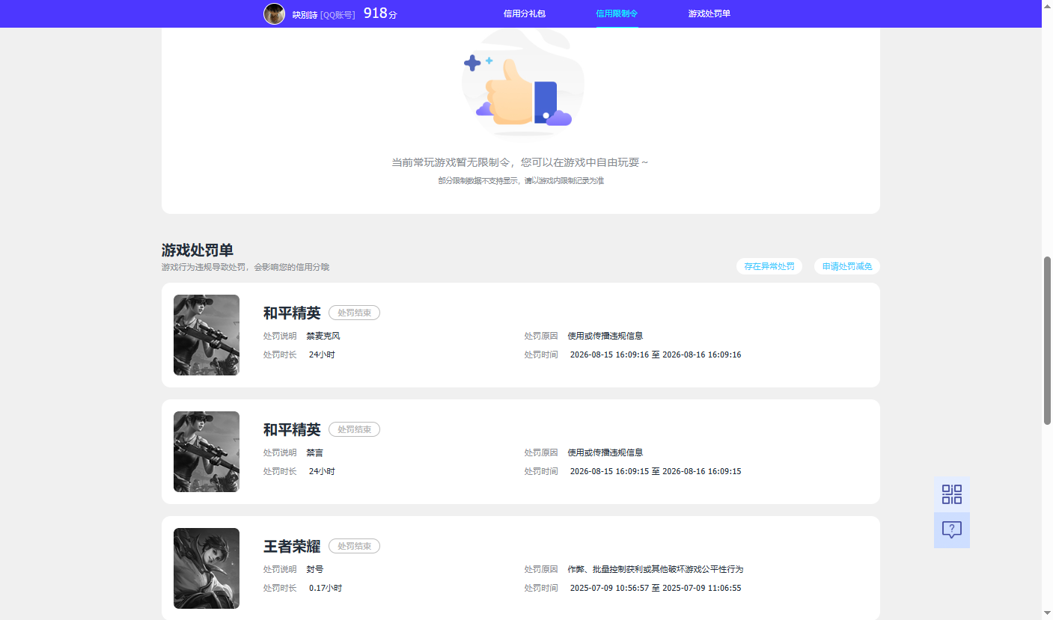The height and width of the screenshot is (620, 1053).
Task: Open the QR code floating icon
Action: [951, 494]
